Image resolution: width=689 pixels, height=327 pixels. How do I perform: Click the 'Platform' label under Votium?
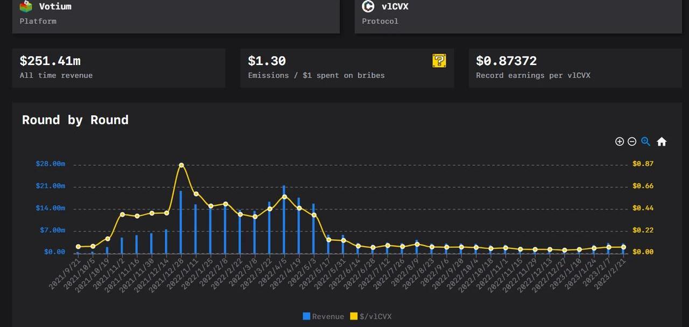pos(38,21)
